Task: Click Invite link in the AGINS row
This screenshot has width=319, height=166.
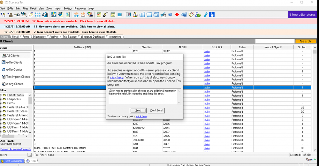Action: click(207, 148)
